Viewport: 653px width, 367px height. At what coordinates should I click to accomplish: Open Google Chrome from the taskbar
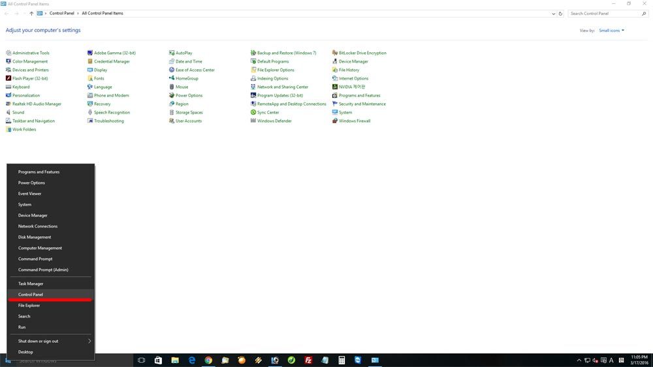pos(208,360)
